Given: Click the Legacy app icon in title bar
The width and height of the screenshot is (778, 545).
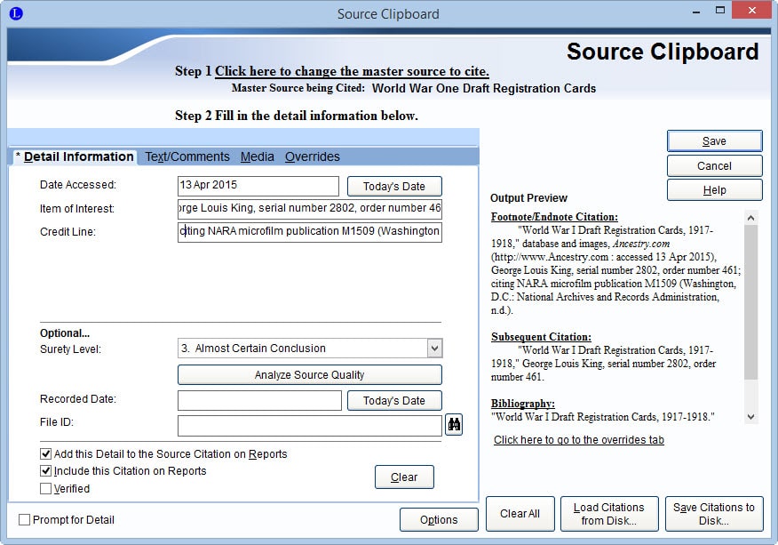Looking at the screenshot, I should coord(16,13).
